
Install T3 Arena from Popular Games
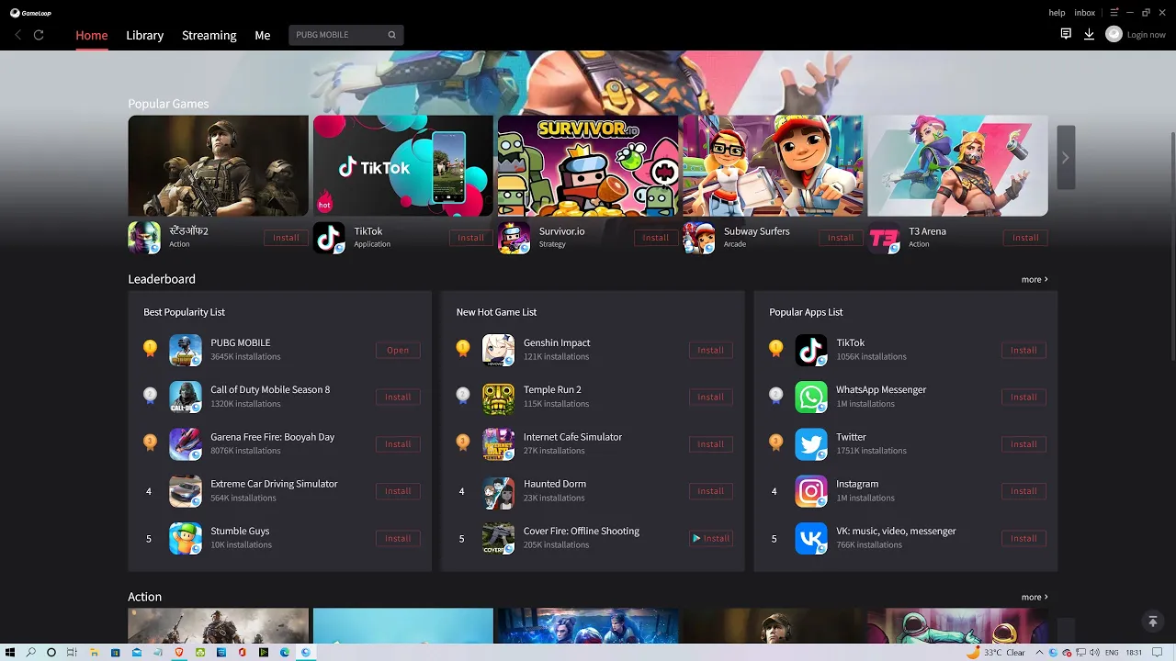[1025, 238]
